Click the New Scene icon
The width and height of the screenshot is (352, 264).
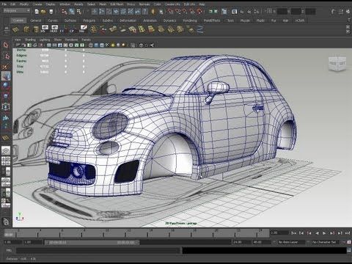37,11
